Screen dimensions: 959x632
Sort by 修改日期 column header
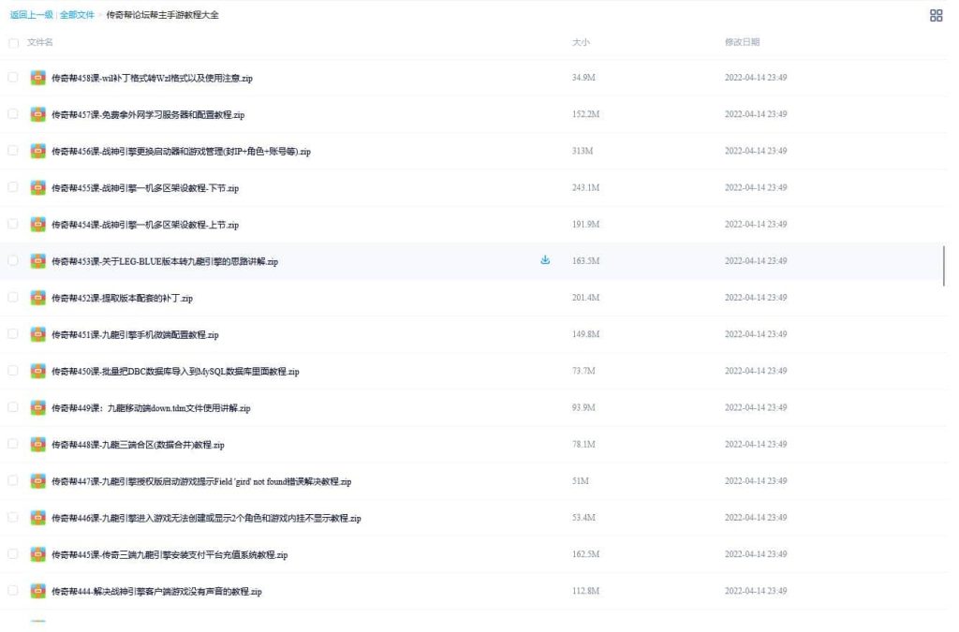pyautogui.click(x=742, y=42)
